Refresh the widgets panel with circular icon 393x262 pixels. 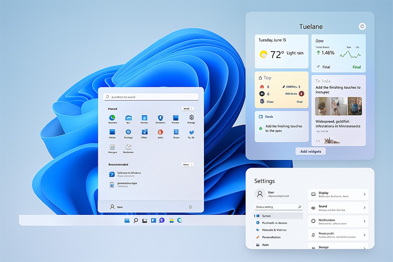(x=362, y=27)
